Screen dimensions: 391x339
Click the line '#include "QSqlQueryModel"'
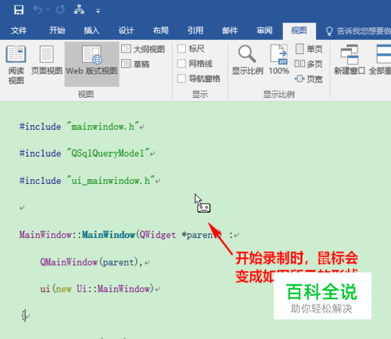point(84,153)
